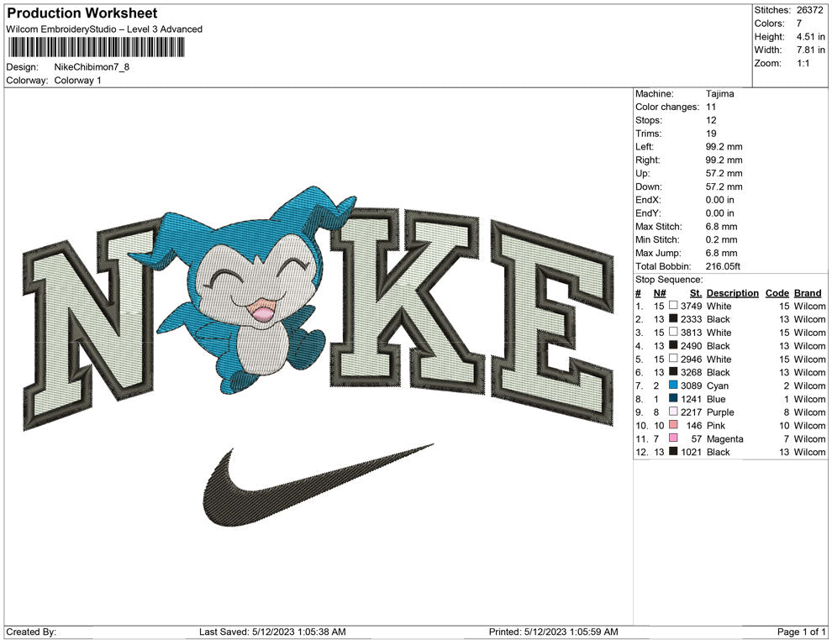832x640 pixels.
Task: Select the Min Stitch value '0.2 mm'
Action: pos(721,239)
